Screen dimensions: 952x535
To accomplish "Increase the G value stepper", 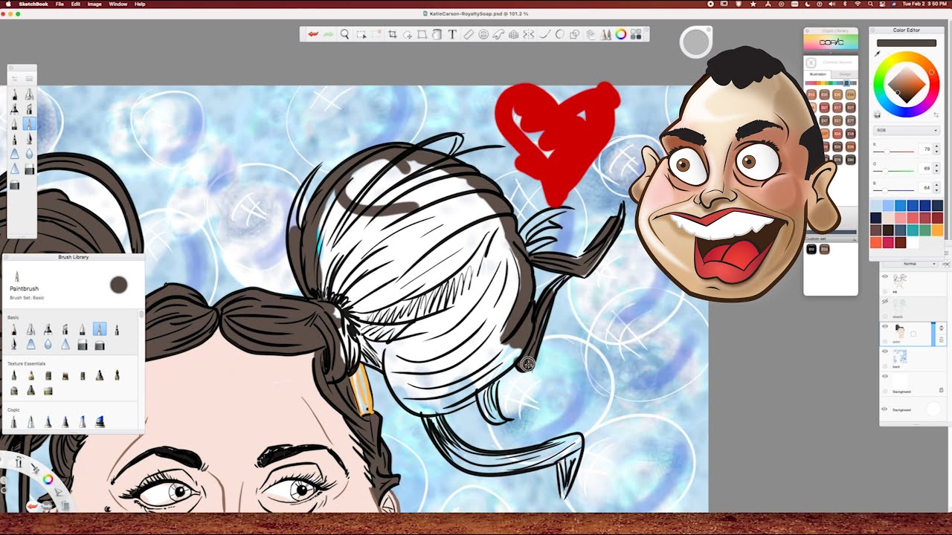I will pos(936,166).
